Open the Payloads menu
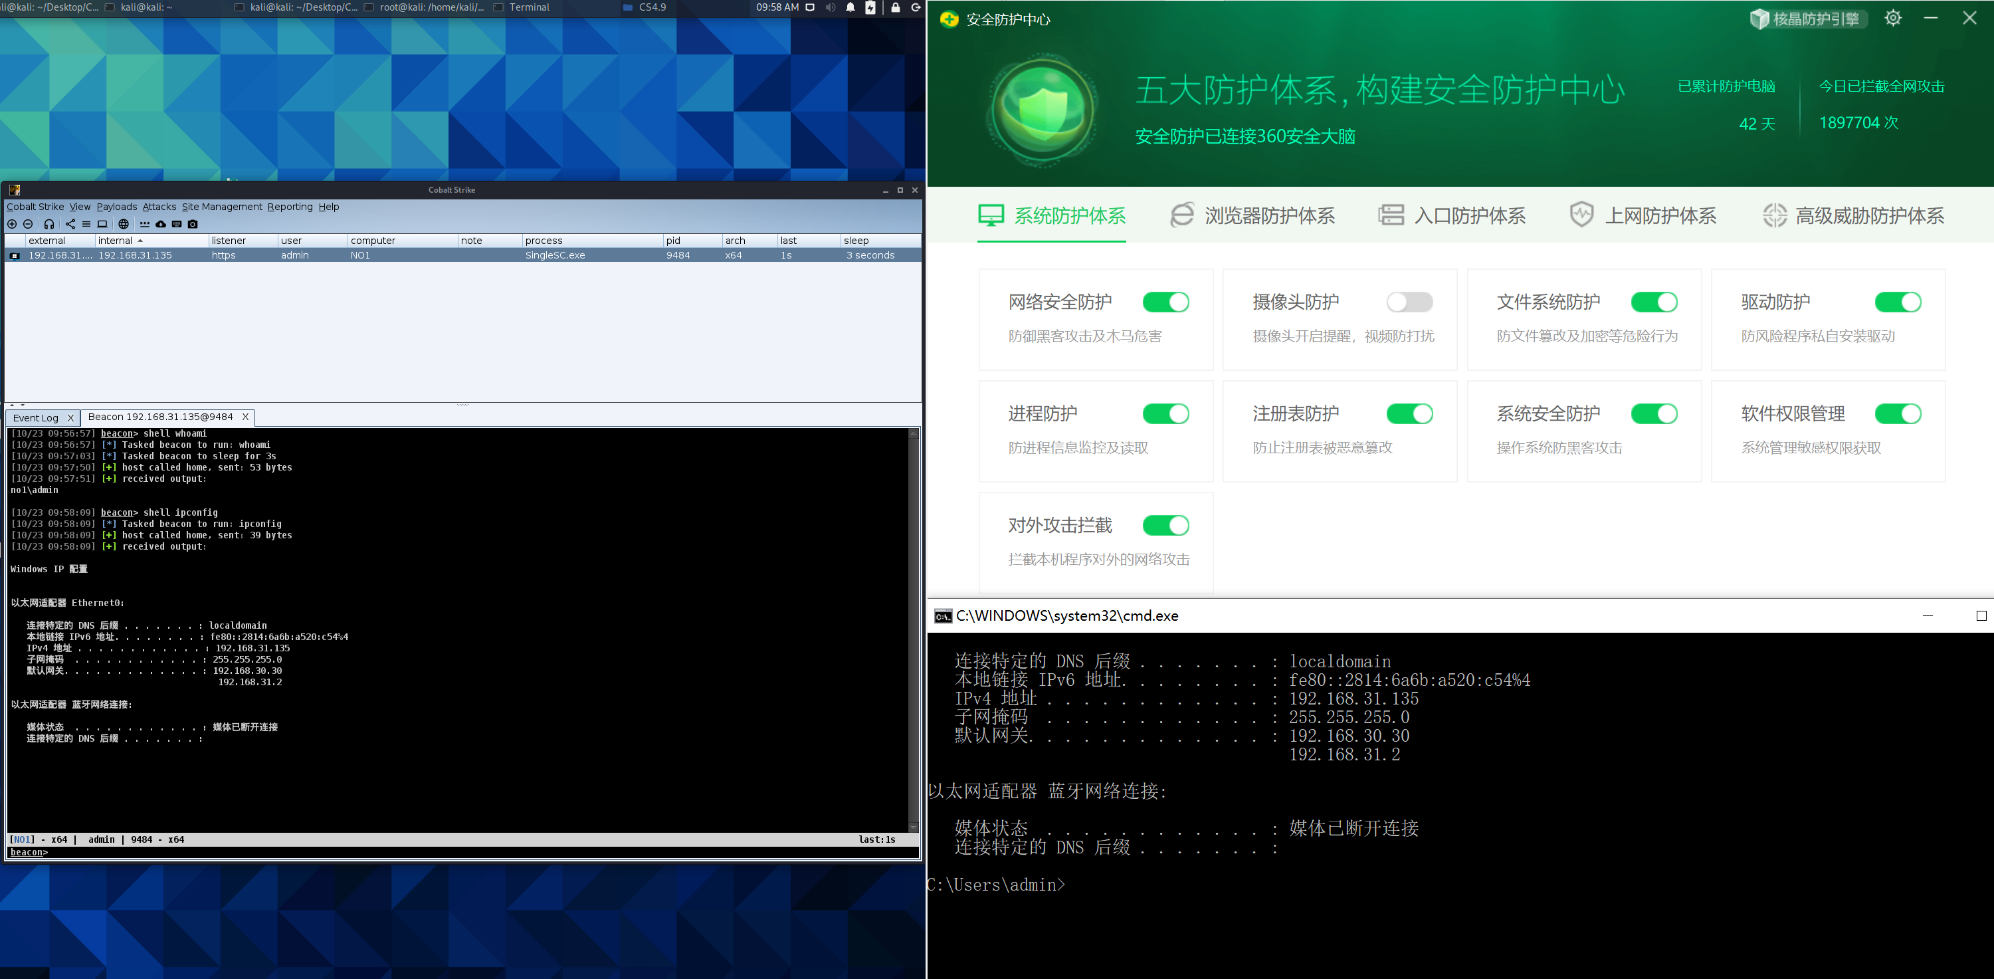 (x=116, y=207)
